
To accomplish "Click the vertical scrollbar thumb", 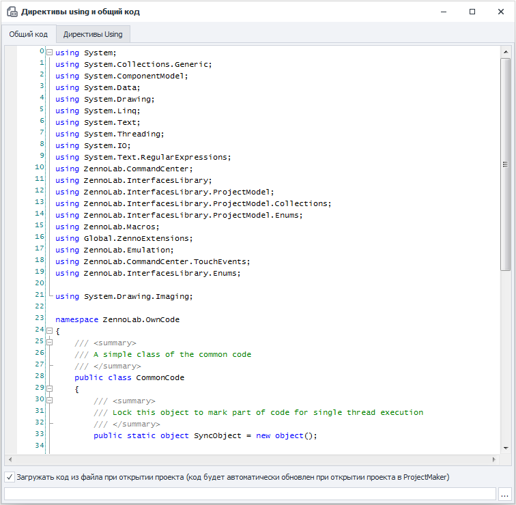I will [x=505, y=164].
